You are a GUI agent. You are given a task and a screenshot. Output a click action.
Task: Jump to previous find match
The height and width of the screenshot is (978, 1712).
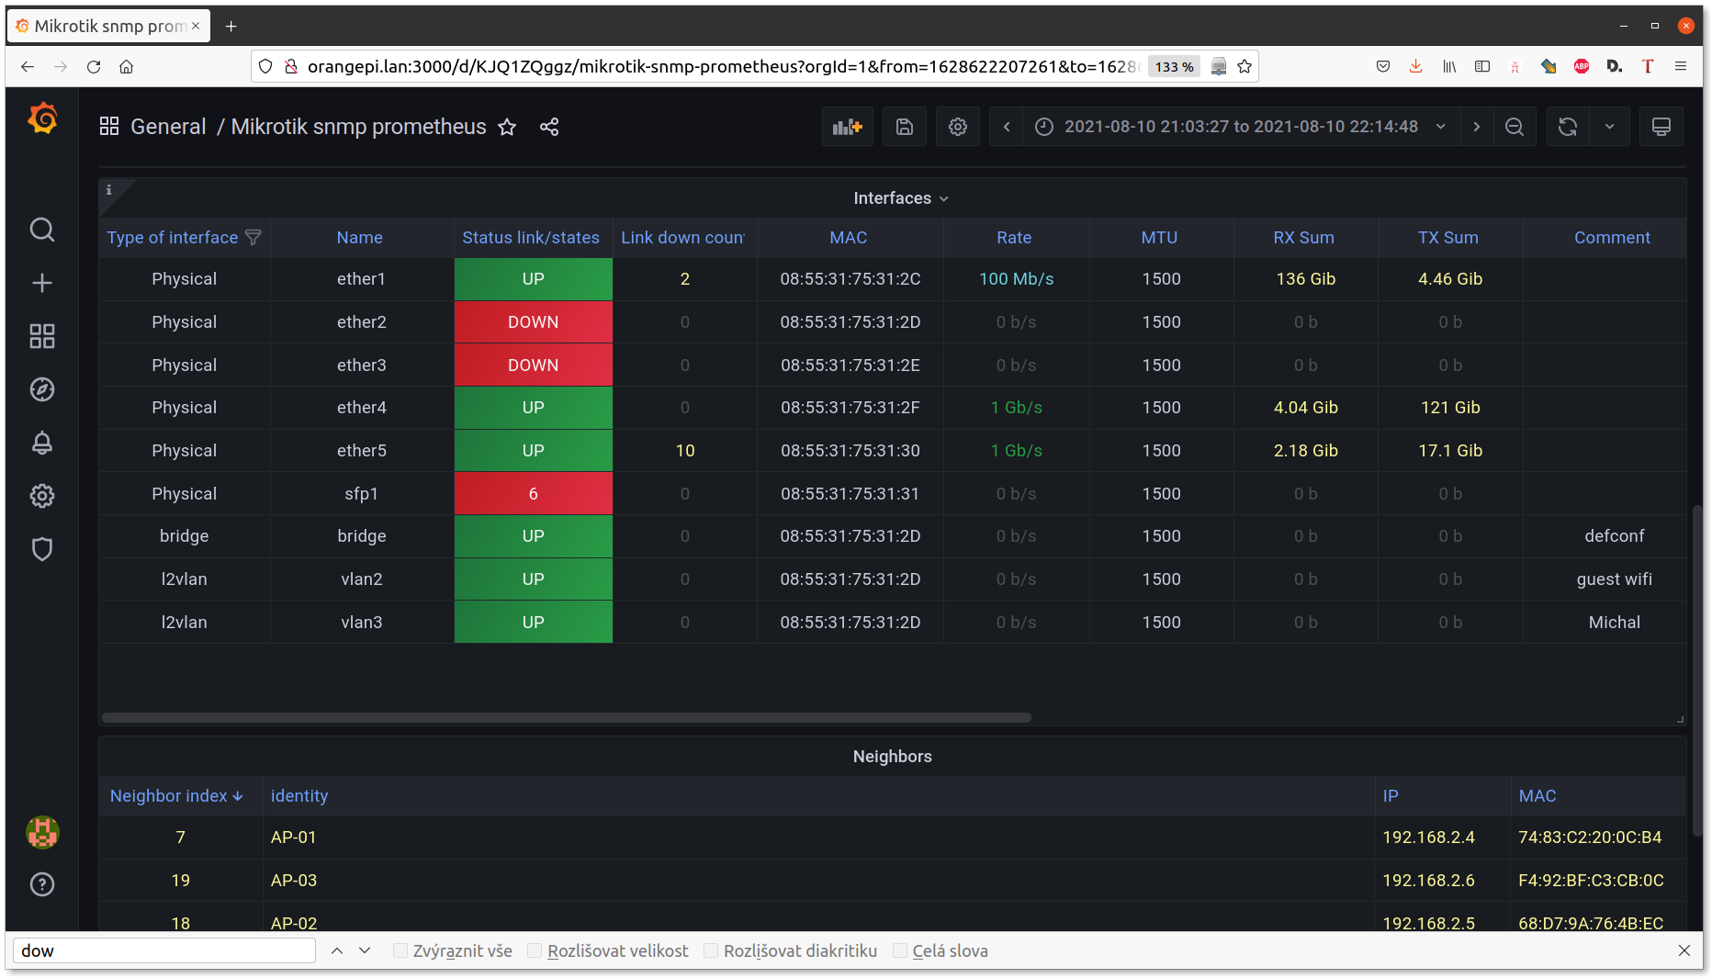[337, 950]
